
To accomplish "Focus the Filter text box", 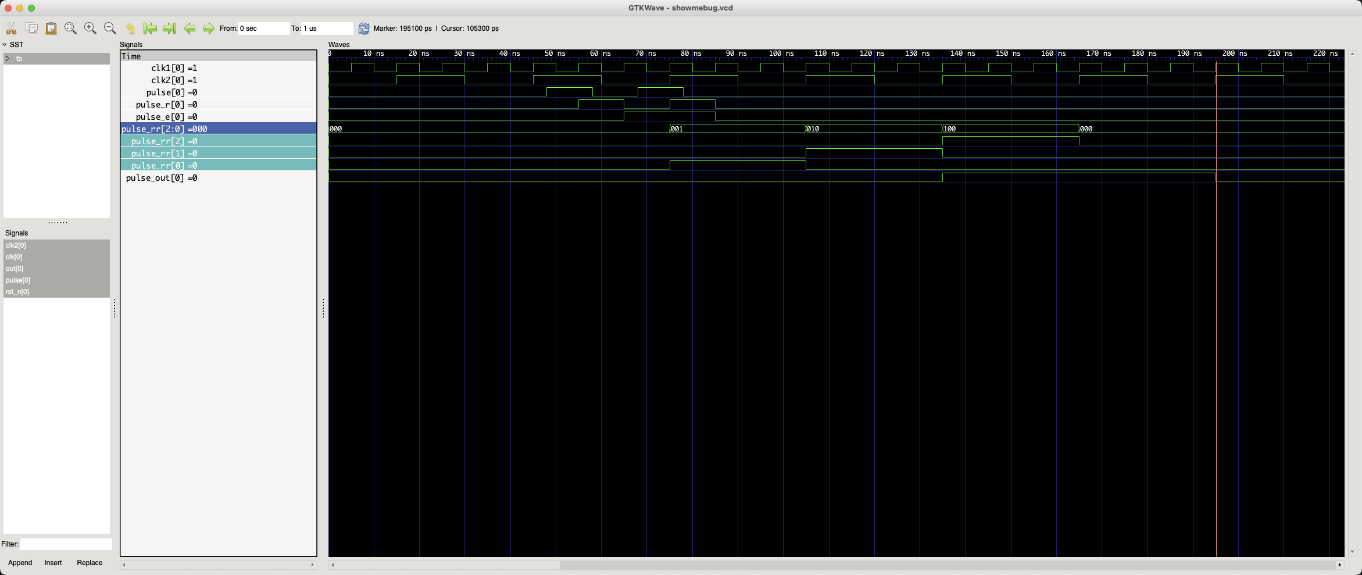I will pyautogui.click(x=66, y=544).
